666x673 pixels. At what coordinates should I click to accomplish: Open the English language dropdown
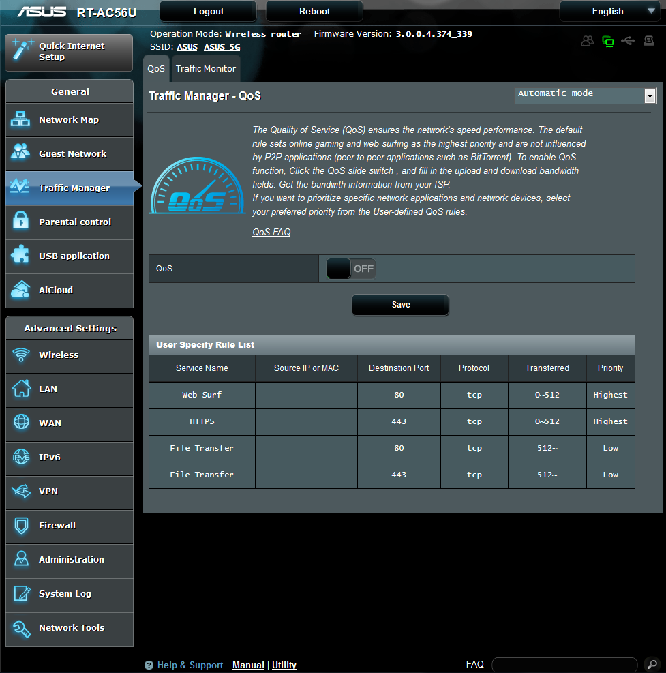pyautogui.click(x=609, y=11)
